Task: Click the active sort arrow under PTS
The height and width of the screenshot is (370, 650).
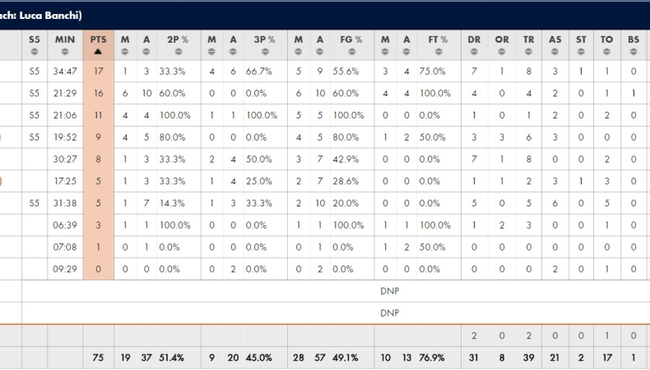Action: pos(98,51)
